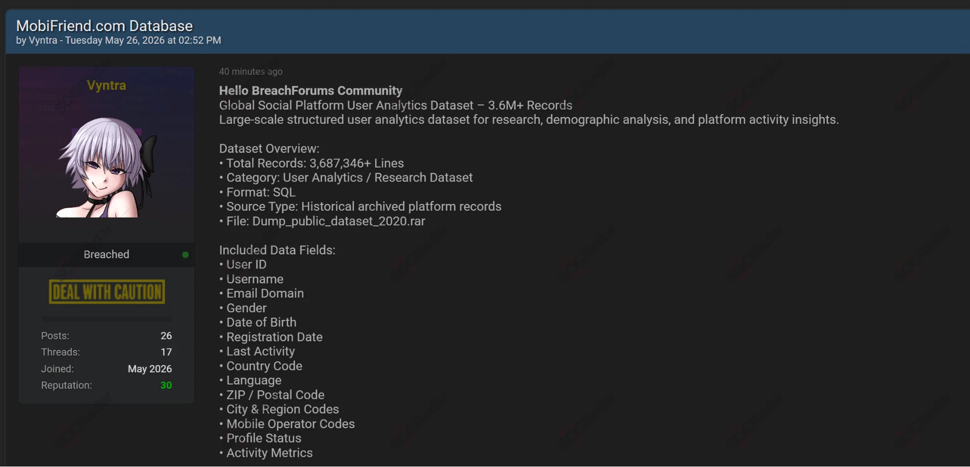Screen dimensions: 970x467
Task: Click the Reputation value 30
Action: pyautogui.click(x=166, y=385)
